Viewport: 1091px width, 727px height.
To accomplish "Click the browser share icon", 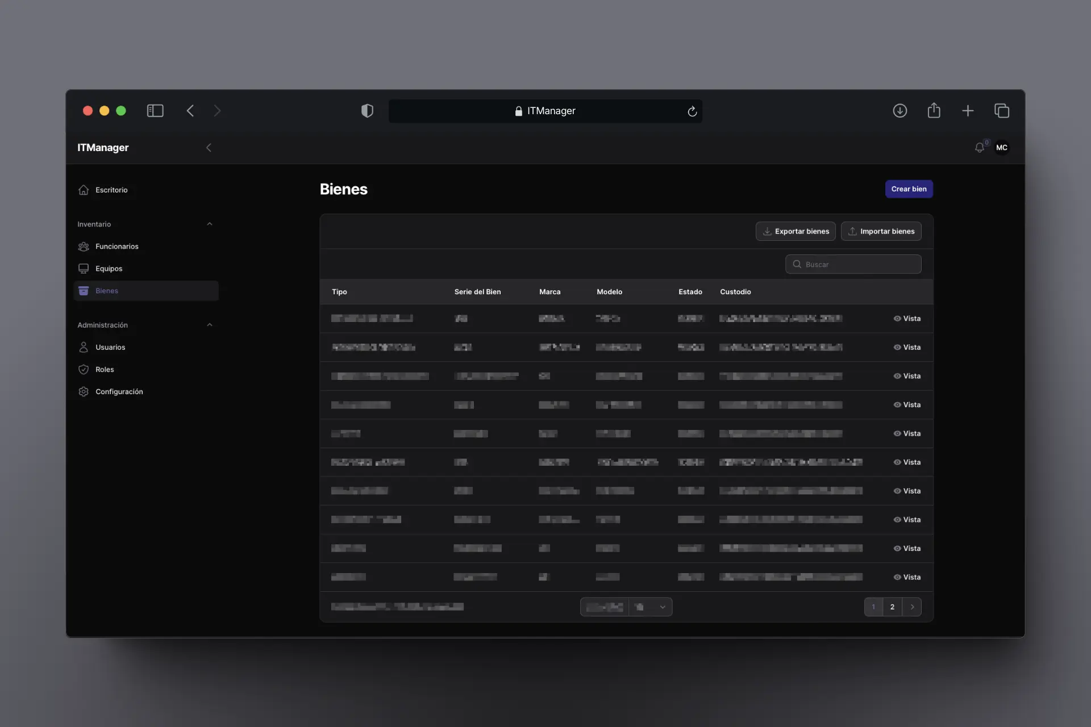I will pos(934,111).
